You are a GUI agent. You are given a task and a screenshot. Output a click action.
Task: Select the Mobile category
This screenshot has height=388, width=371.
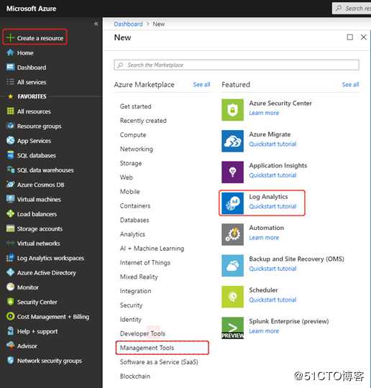tap(129, 192)
